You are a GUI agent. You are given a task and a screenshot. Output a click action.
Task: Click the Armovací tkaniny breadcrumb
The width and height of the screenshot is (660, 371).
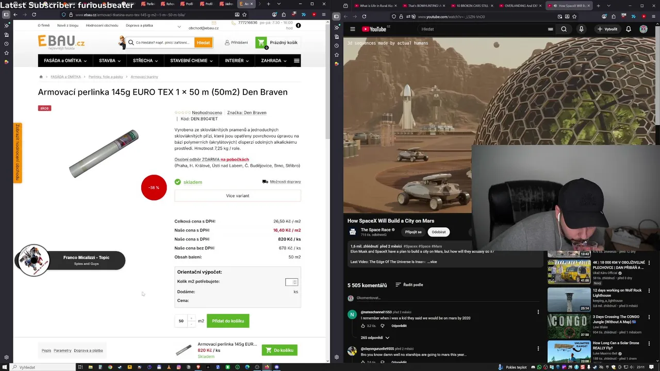coord(144,77)
